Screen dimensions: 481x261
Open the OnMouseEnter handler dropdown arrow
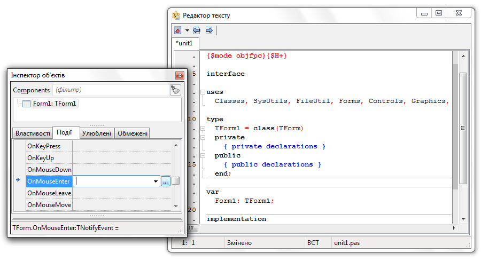(156, 181)
